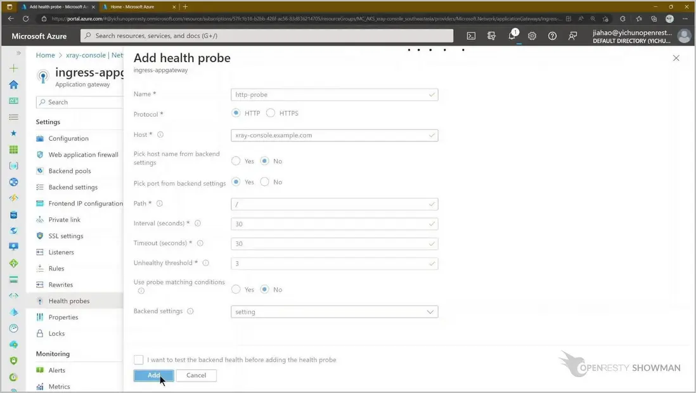Close the Add health probe panel
The height and width of the screenshot is (393, 696).
[676, 58]
